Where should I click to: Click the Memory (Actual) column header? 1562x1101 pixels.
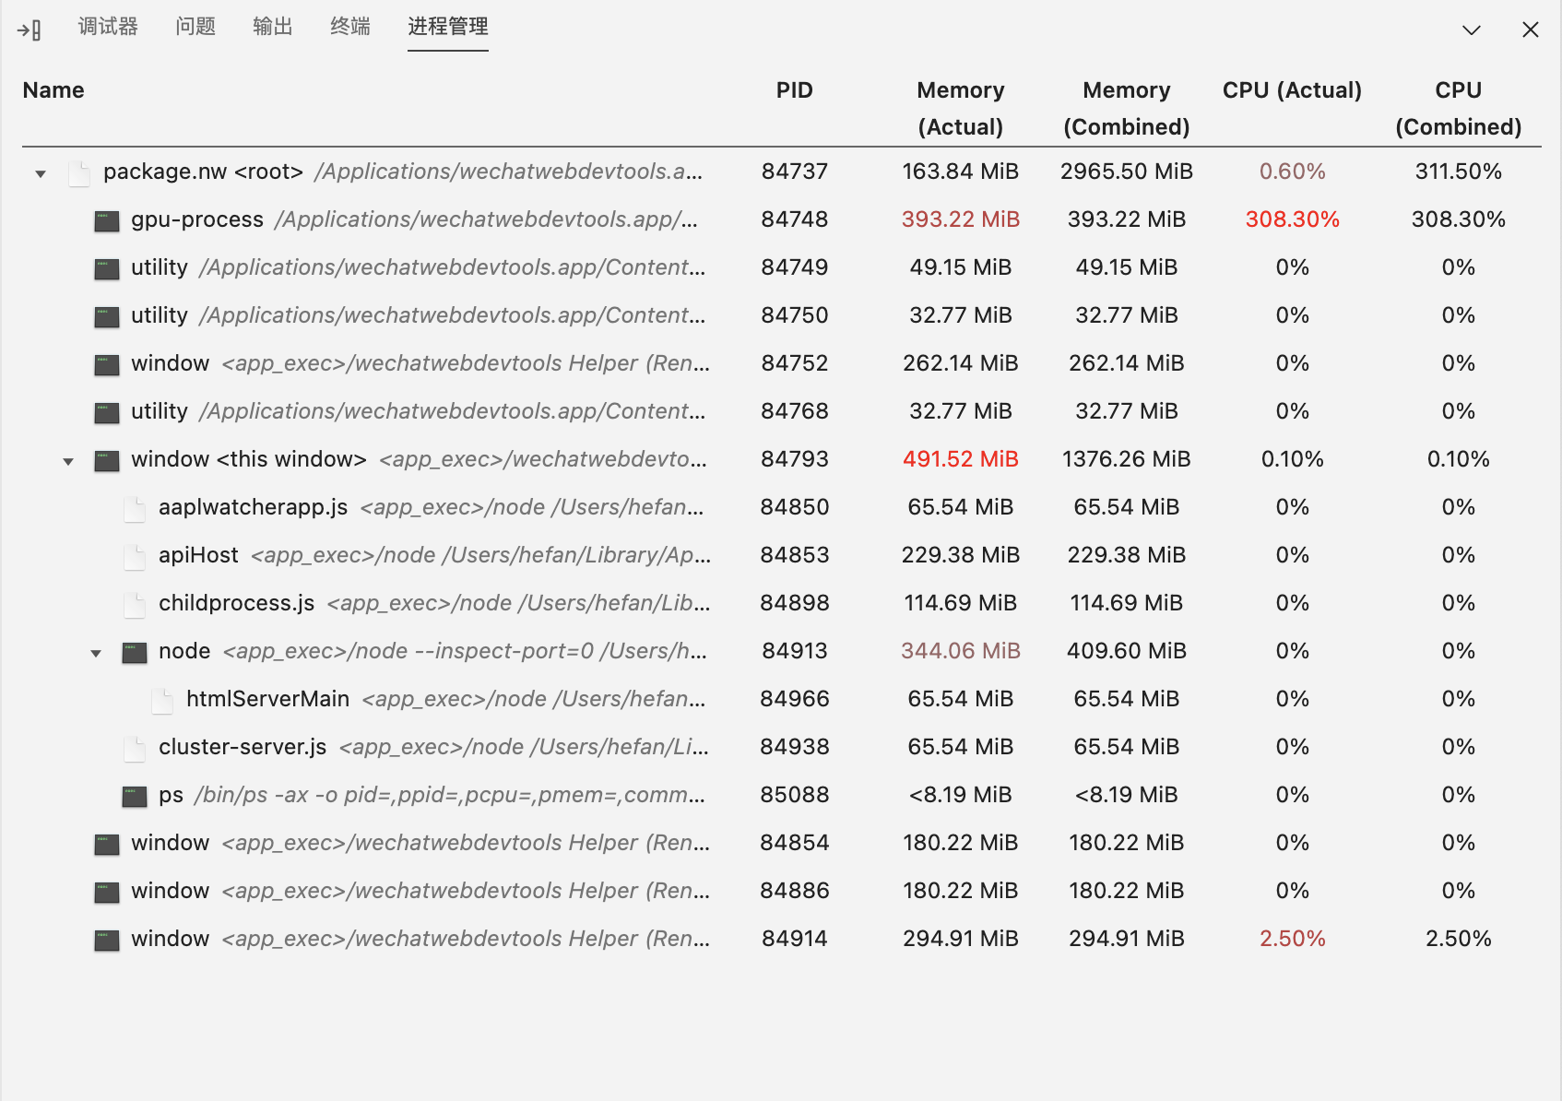click(961, 109)
